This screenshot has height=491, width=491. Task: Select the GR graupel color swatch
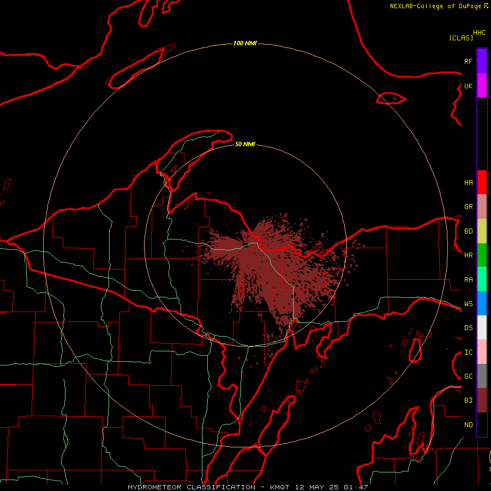pos(482,206)
